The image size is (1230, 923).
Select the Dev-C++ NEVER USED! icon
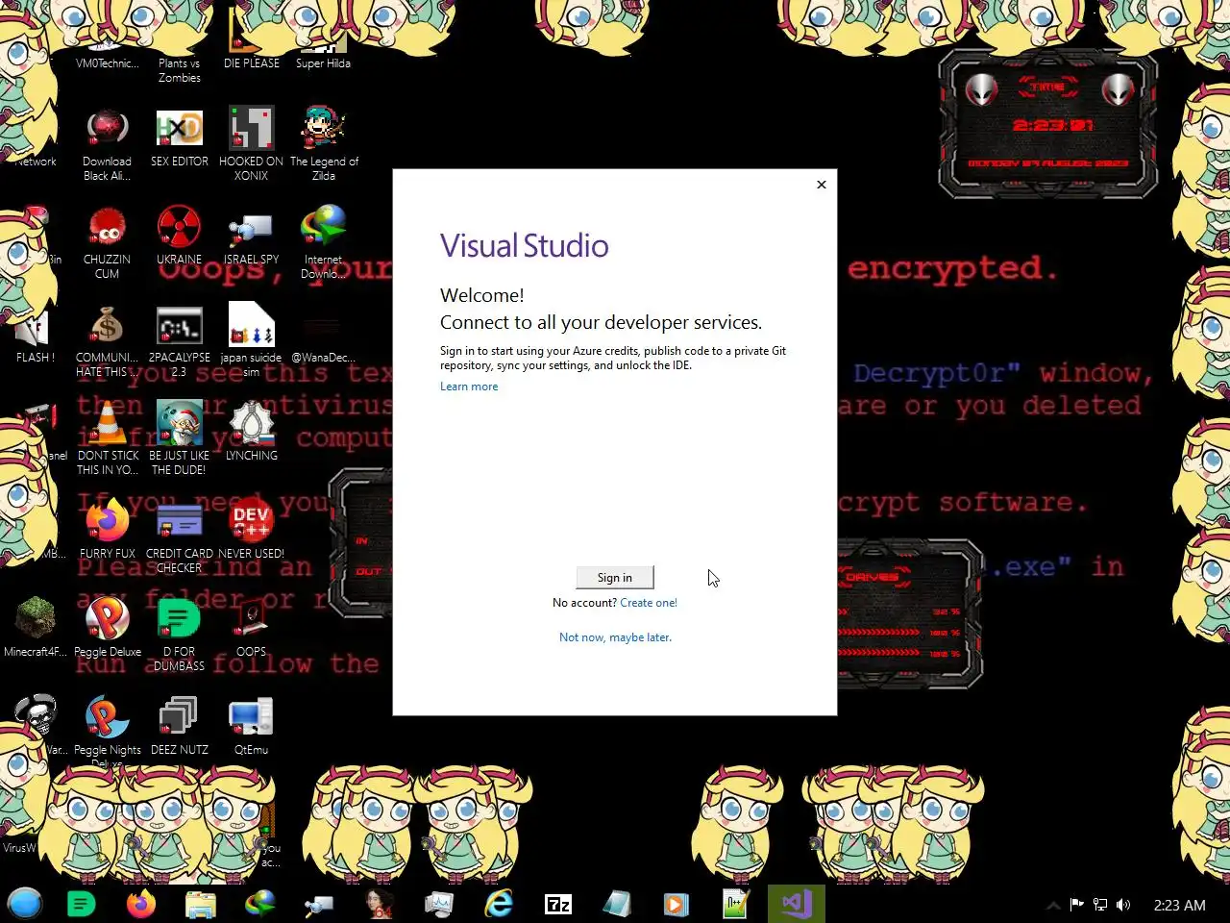click(x=251, y=529)
